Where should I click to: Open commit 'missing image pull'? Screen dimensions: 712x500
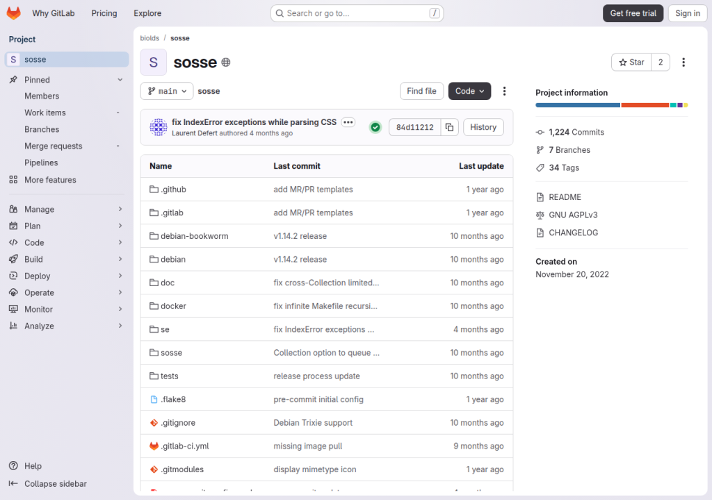click(308, 446)
